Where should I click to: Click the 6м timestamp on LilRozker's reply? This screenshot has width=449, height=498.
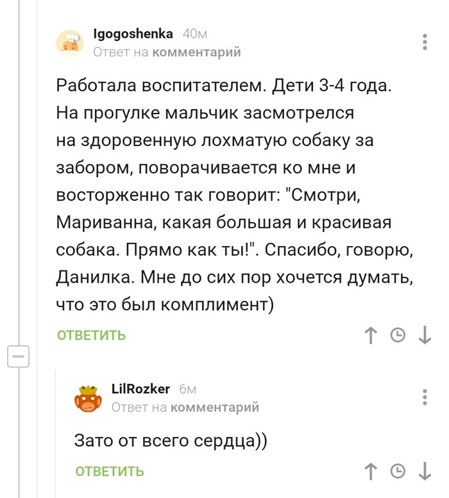pyautogui.click(x=187, y=389)
